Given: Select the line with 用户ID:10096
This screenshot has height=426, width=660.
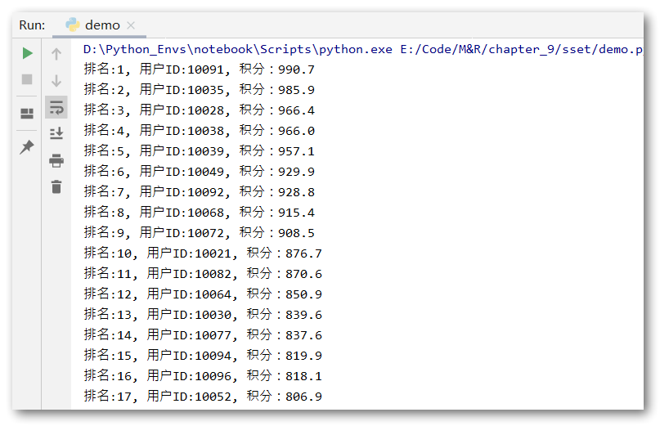Looking at the screenshot, I should pyautogui.click(x=203, y=375).
